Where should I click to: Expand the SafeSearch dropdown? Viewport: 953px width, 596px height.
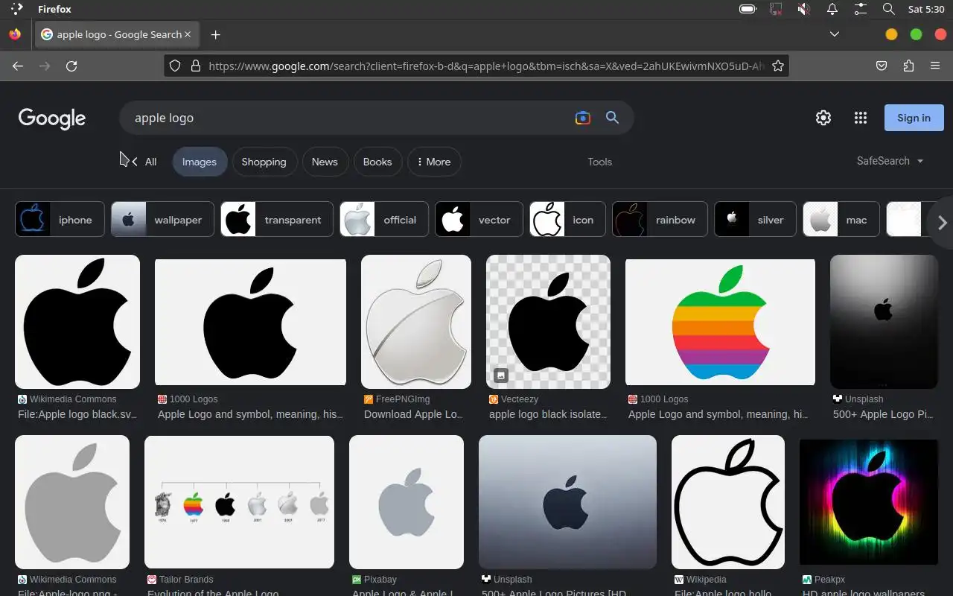[890, 161]
